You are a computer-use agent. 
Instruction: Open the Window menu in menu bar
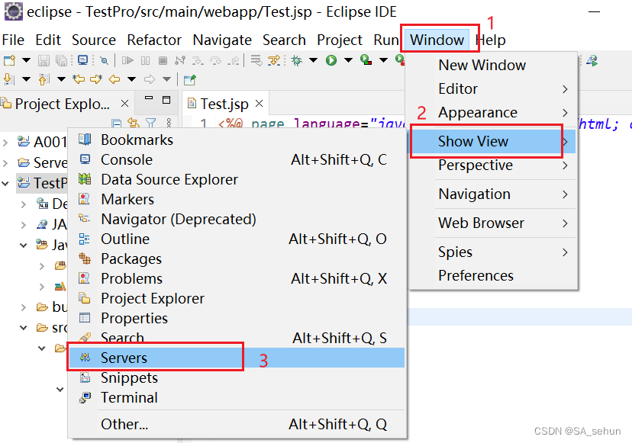(x=437, y=40)
